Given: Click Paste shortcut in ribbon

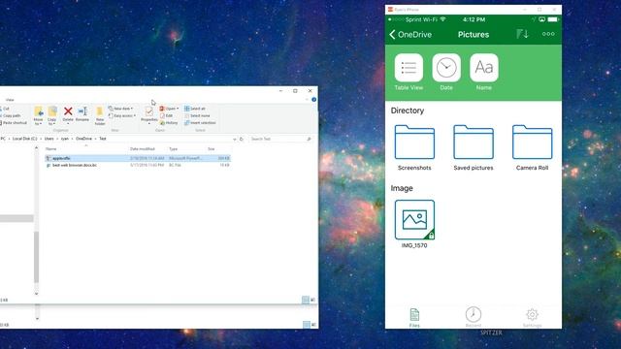Looking at the screenshot, I should [14, 123].
